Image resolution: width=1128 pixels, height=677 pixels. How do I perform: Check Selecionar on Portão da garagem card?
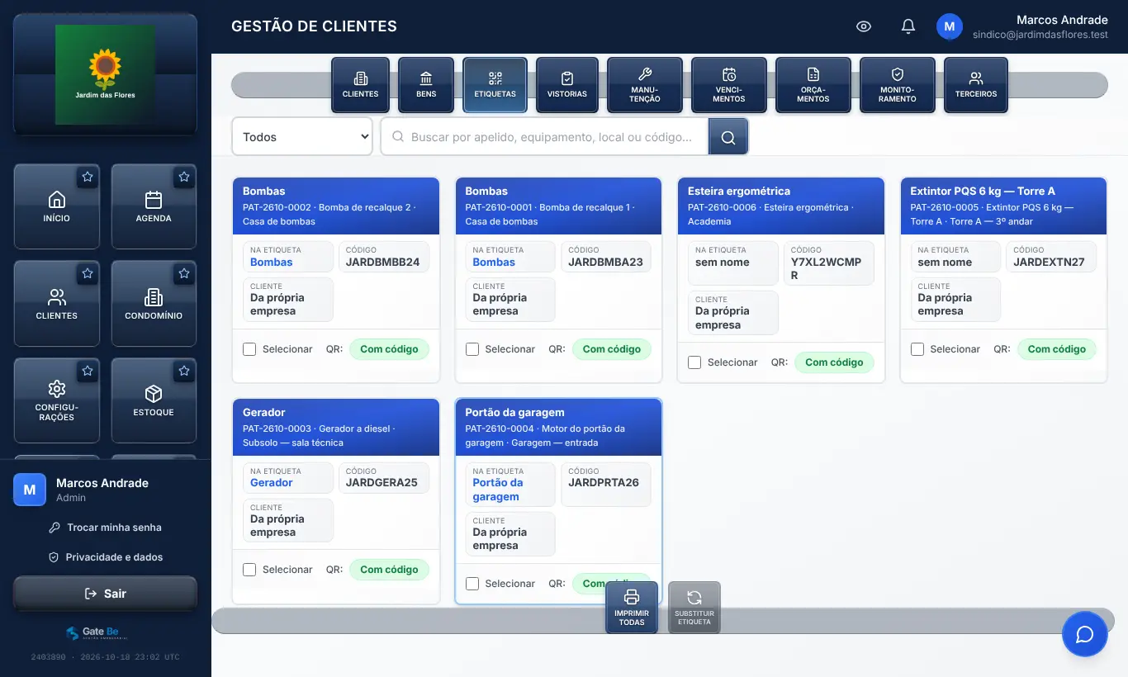tap(472, 584)
